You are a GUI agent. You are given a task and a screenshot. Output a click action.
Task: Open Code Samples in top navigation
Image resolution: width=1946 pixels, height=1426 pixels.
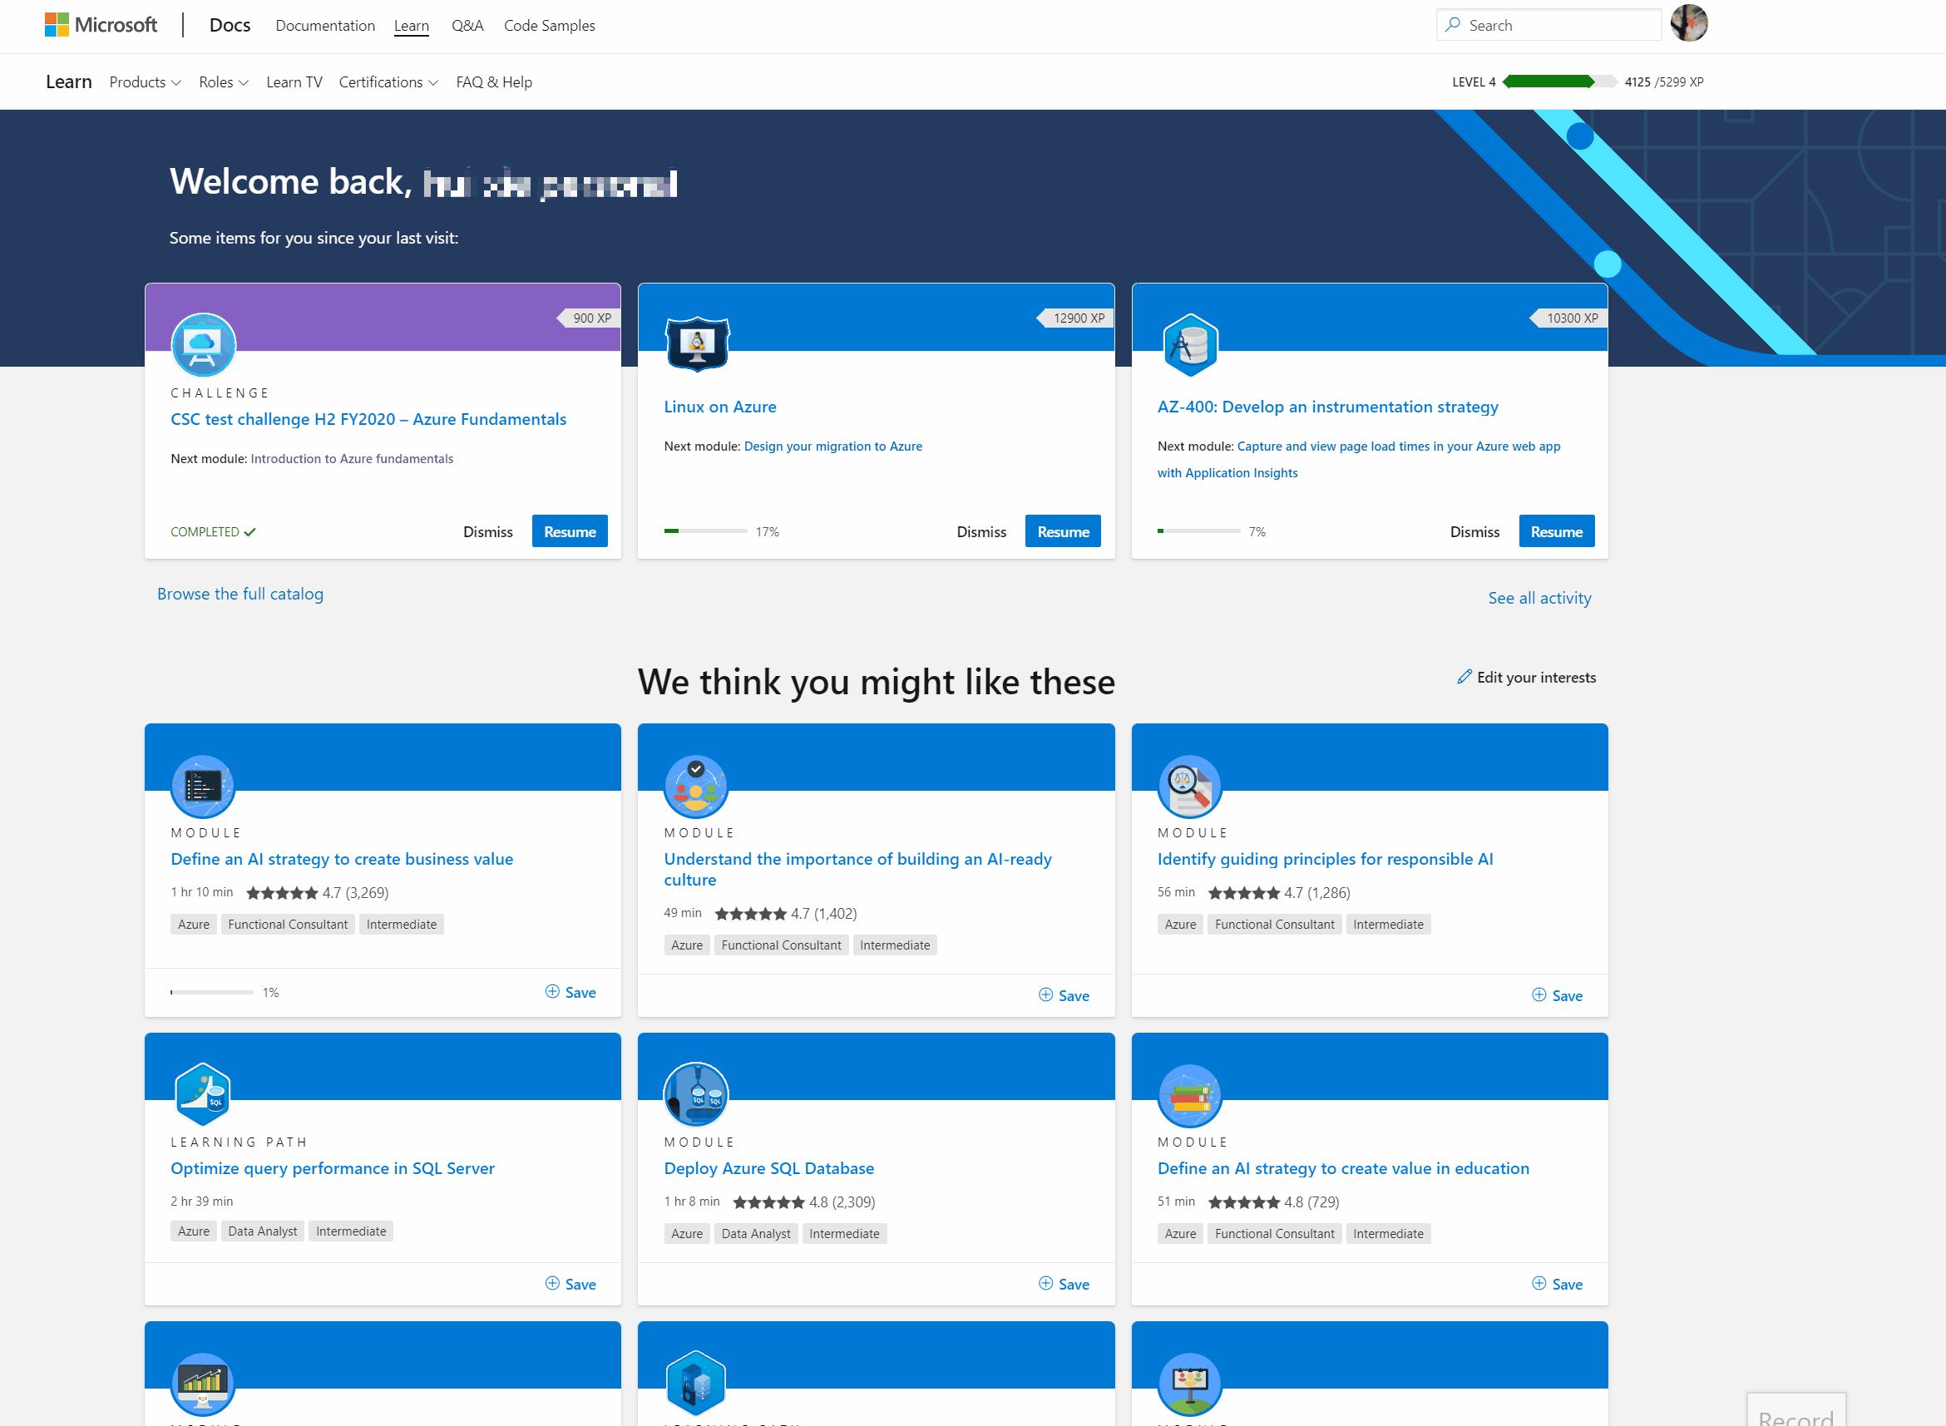(549, 26)
